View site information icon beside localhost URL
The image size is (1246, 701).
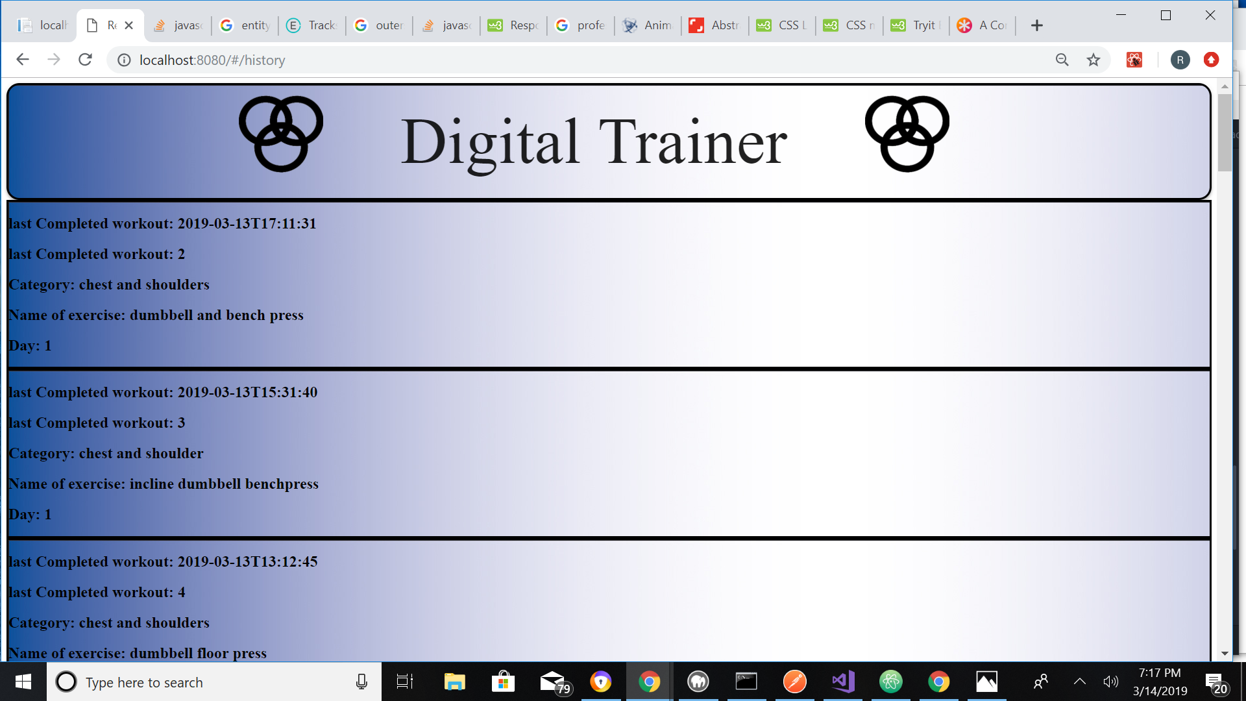pyautogui.click(x=124, y=60)
